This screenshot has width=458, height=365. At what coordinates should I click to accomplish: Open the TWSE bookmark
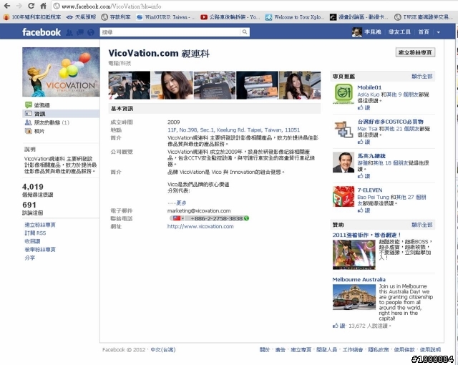pos(424,17)
